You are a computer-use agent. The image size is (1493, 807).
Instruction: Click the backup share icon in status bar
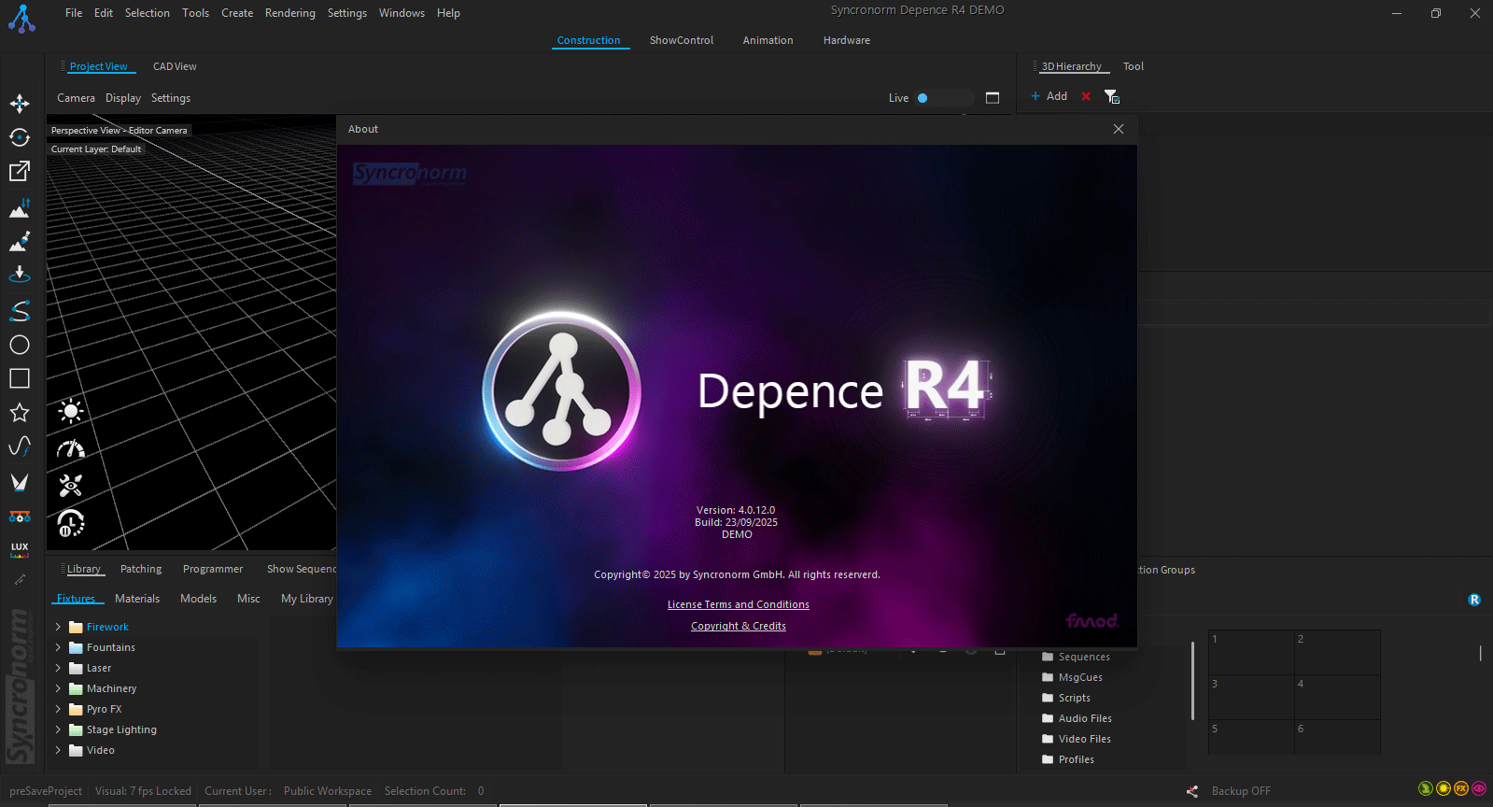(x=1192, y=791)
